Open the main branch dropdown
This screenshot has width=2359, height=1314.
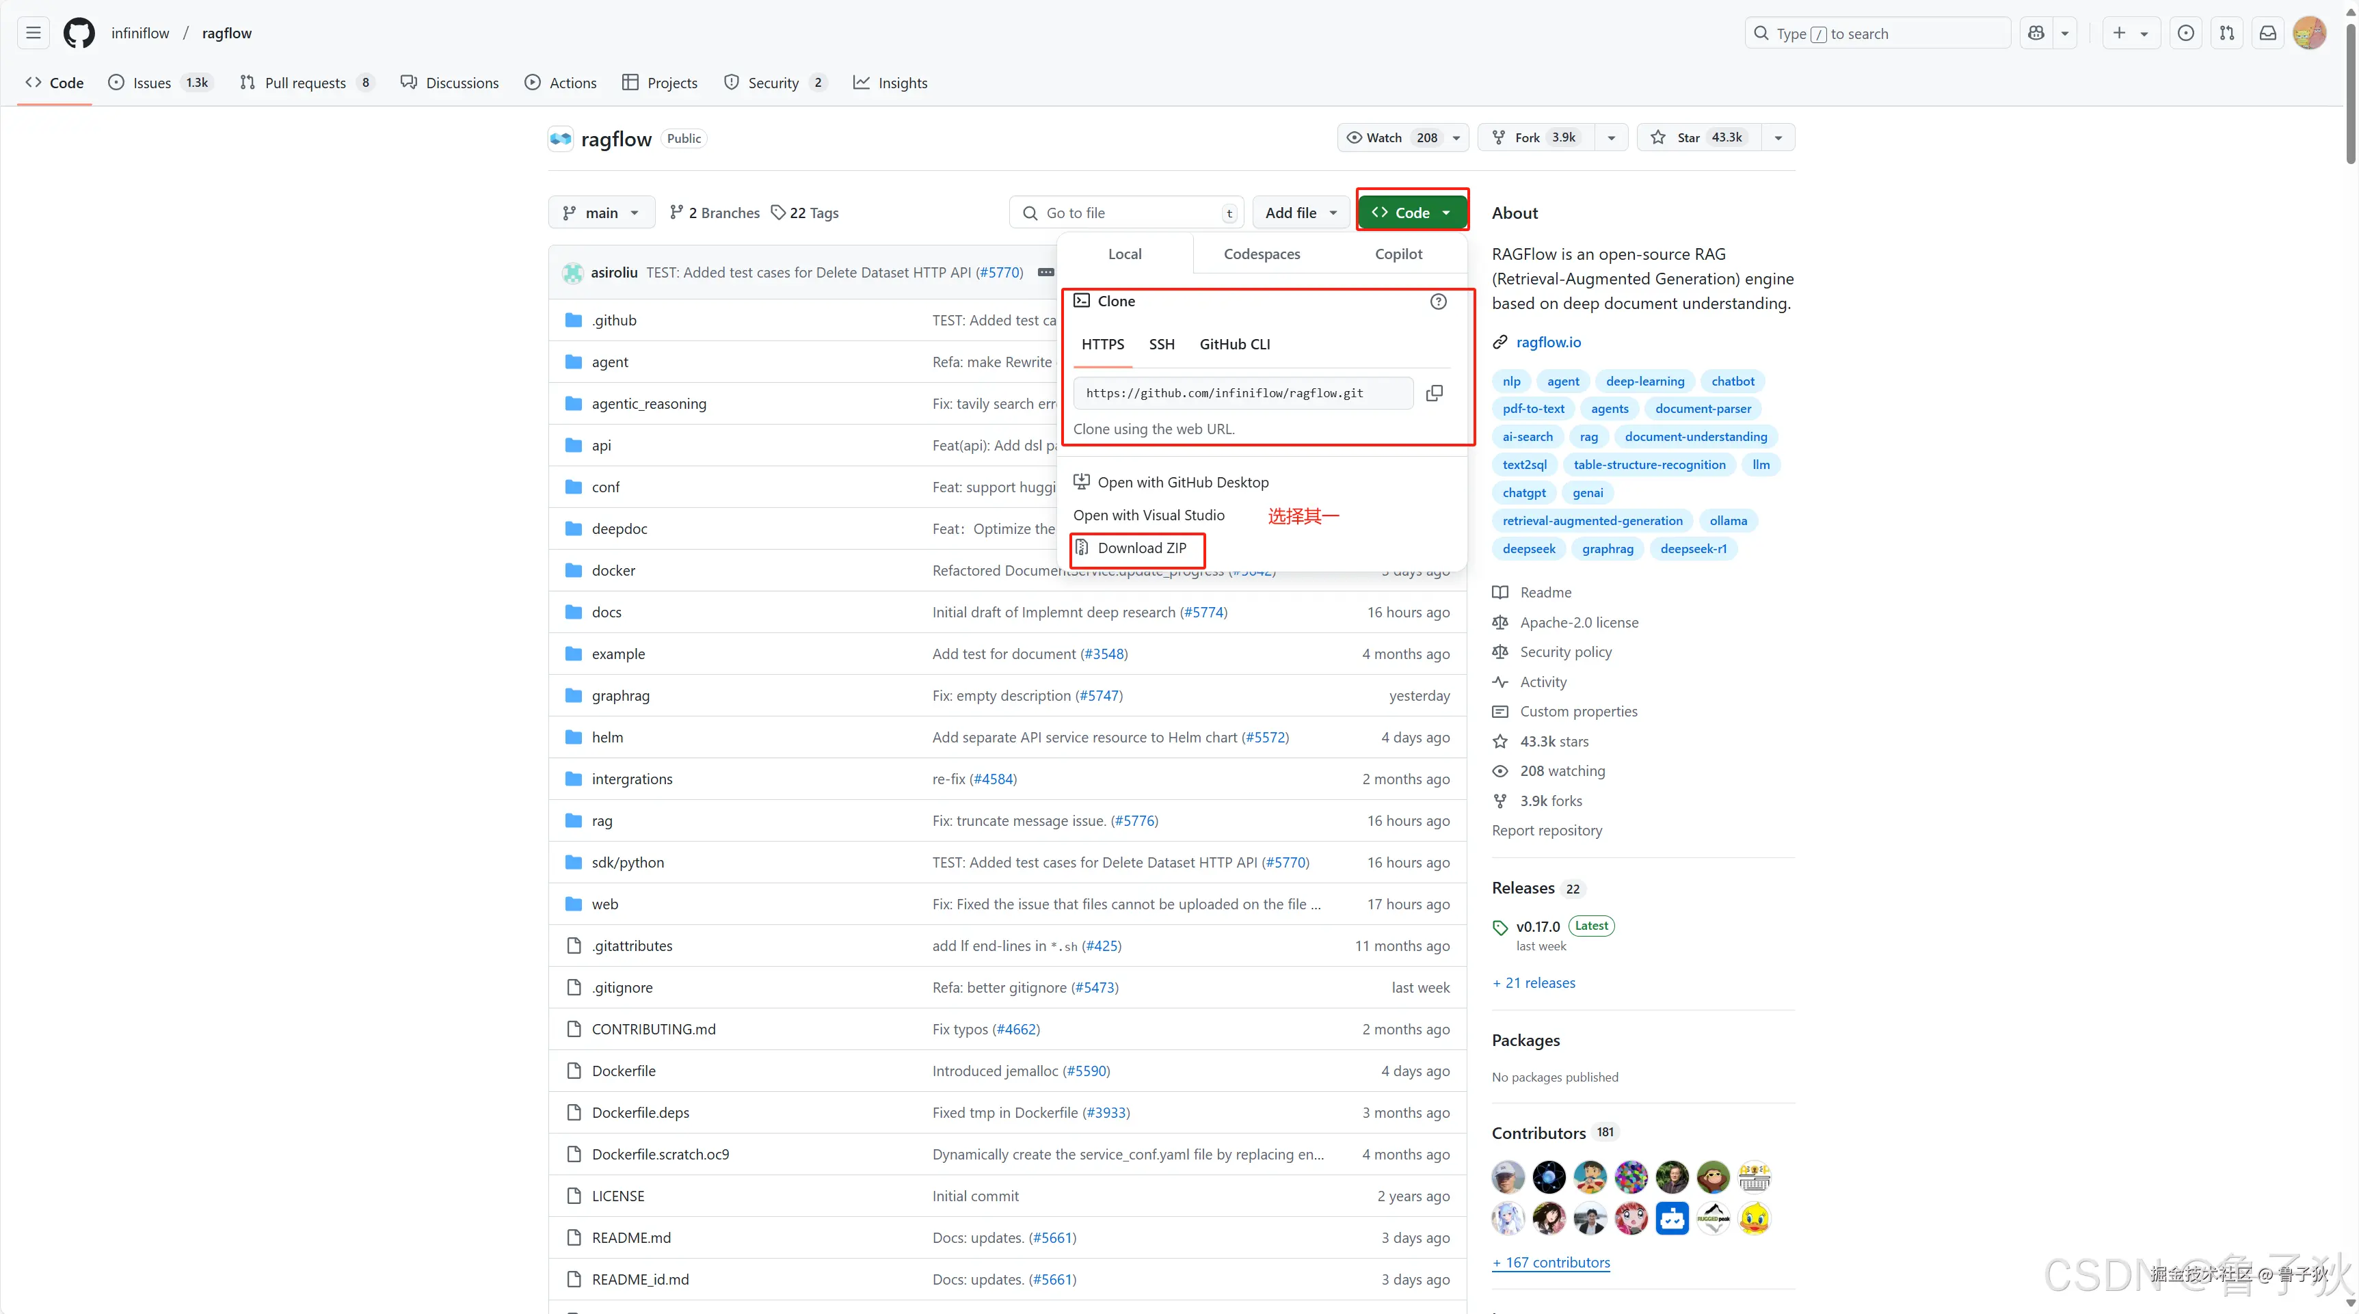[x=601, y=213]
